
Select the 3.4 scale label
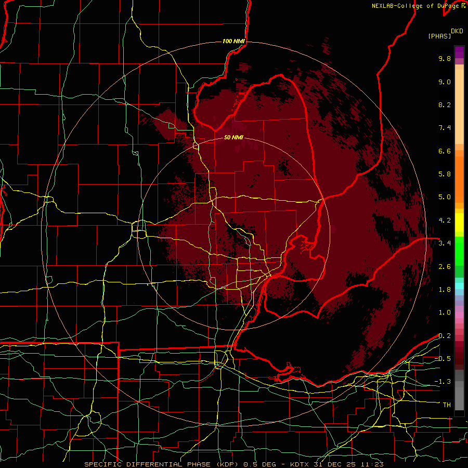click(445, 243)
